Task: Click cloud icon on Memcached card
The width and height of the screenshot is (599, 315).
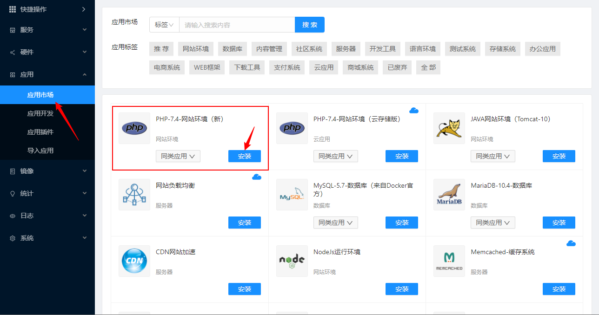Action: [x=571, y=243]
